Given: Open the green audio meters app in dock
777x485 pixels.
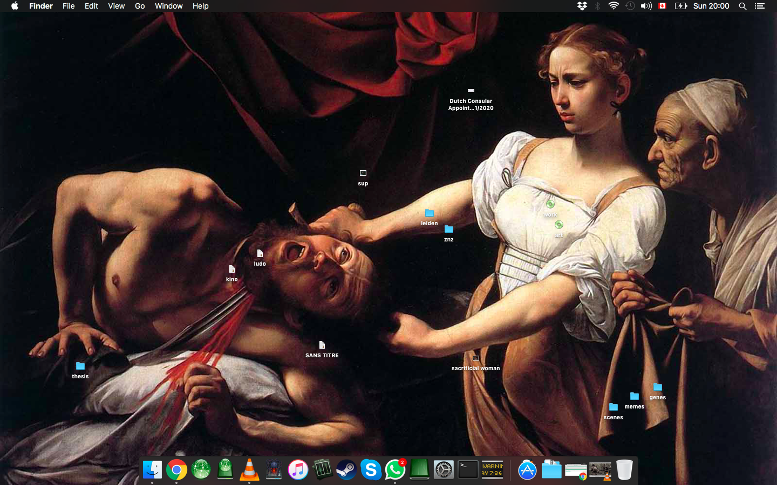Looking at the screenshot, I should (x=322, y=470).
